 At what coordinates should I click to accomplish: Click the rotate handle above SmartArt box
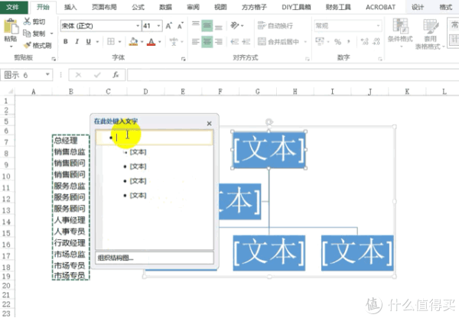(x=269, y=122)
